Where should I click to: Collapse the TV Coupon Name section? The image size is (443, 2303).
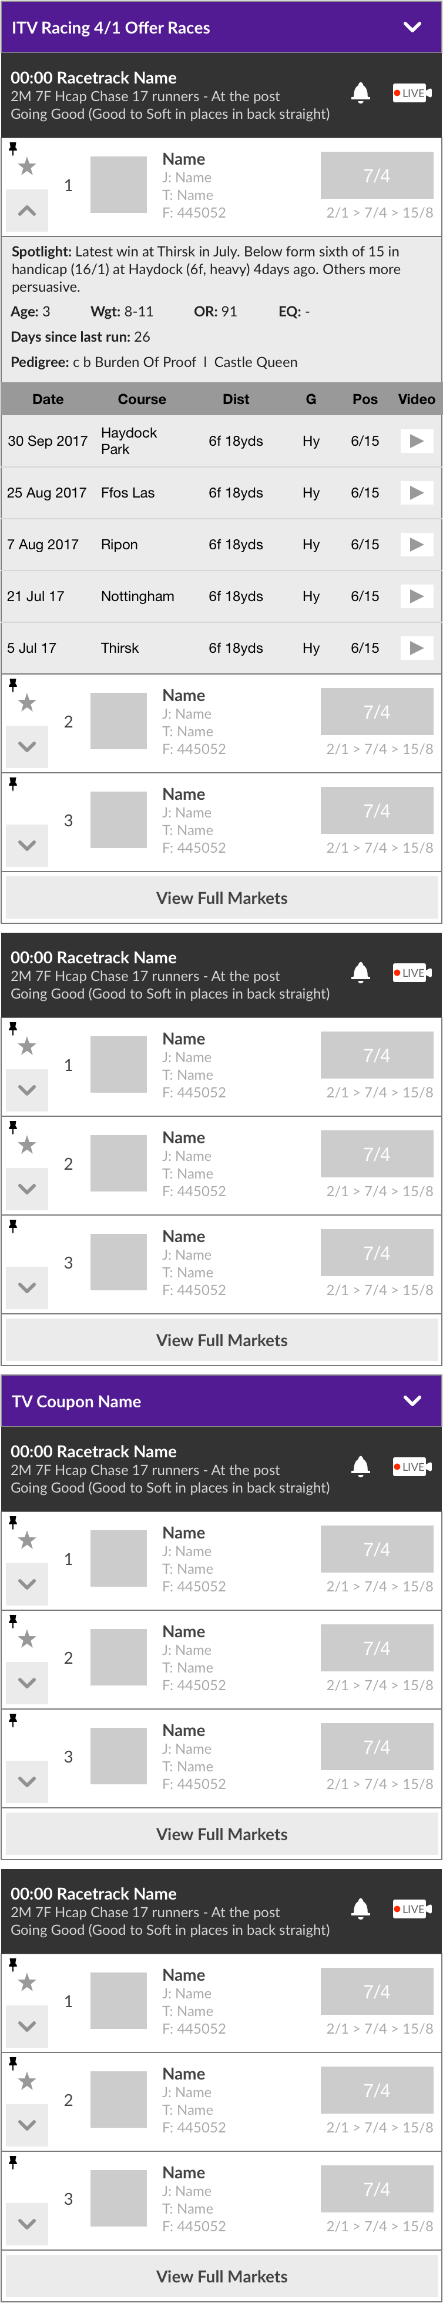pos(412,1400)
